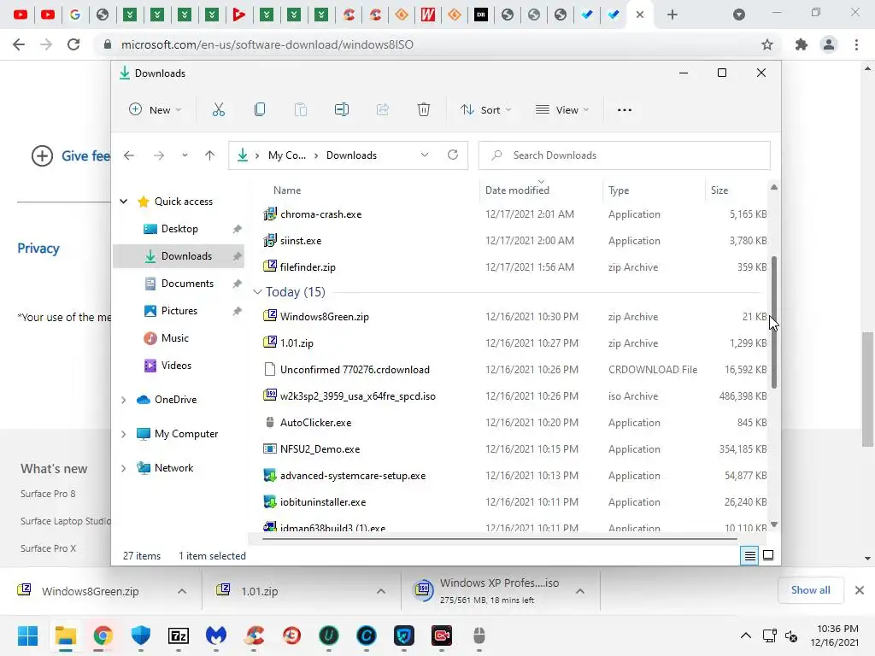
Task: Sort by the Name column header
Action: (287, 190)
